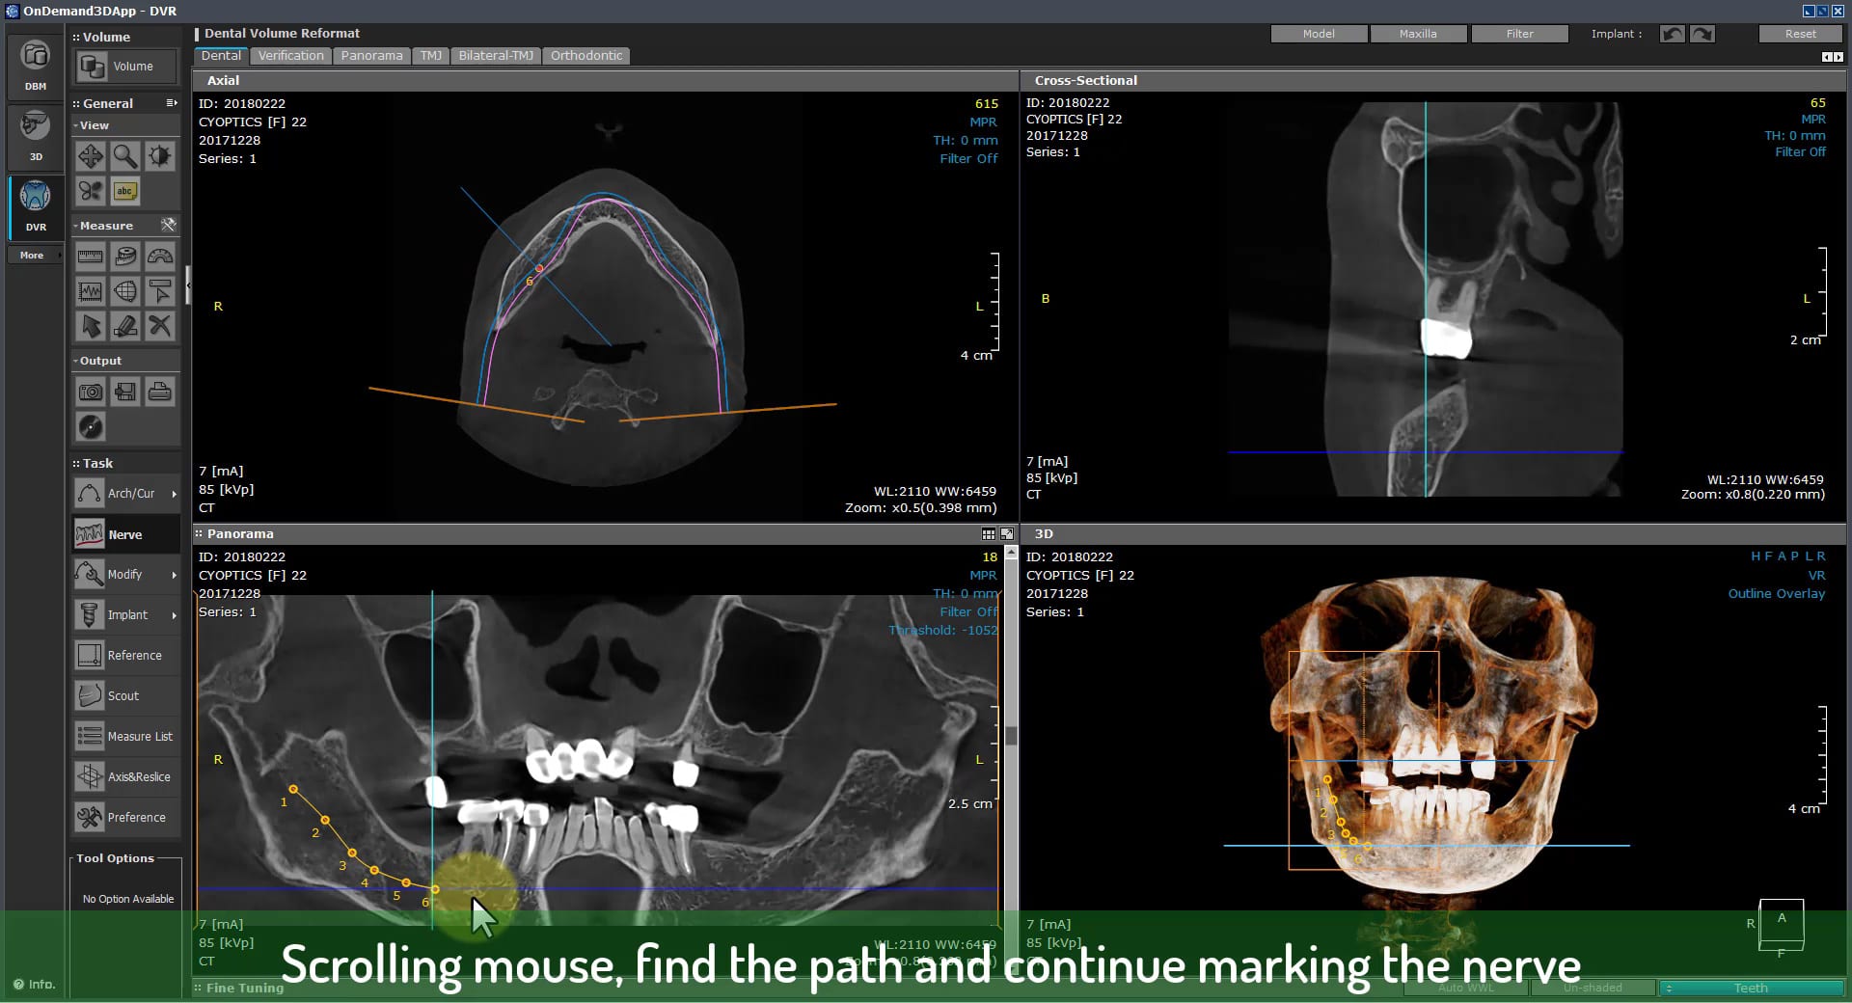Switch to the Panorama tab
This screenshot has height=1003, width=1852.
point(371,56)
